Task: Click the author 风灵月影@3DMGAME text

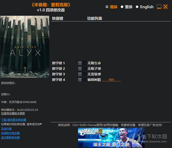Action: pyautogui.click(x=23, y=102)
